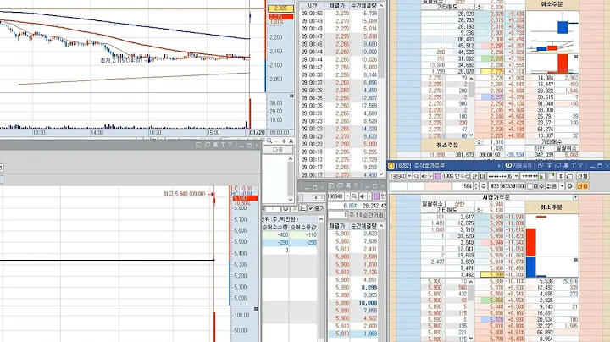The image size is (610, 342).
Task: Click the speaker icon in lower trade-tick window
Action: coord(363,196)
